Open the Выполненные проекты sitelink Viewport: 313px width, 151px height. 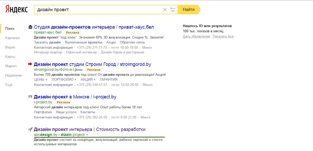click(x=84, y=42)
